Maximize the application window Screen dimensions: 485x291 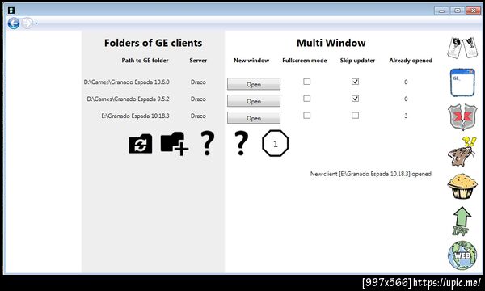point(458,11)
